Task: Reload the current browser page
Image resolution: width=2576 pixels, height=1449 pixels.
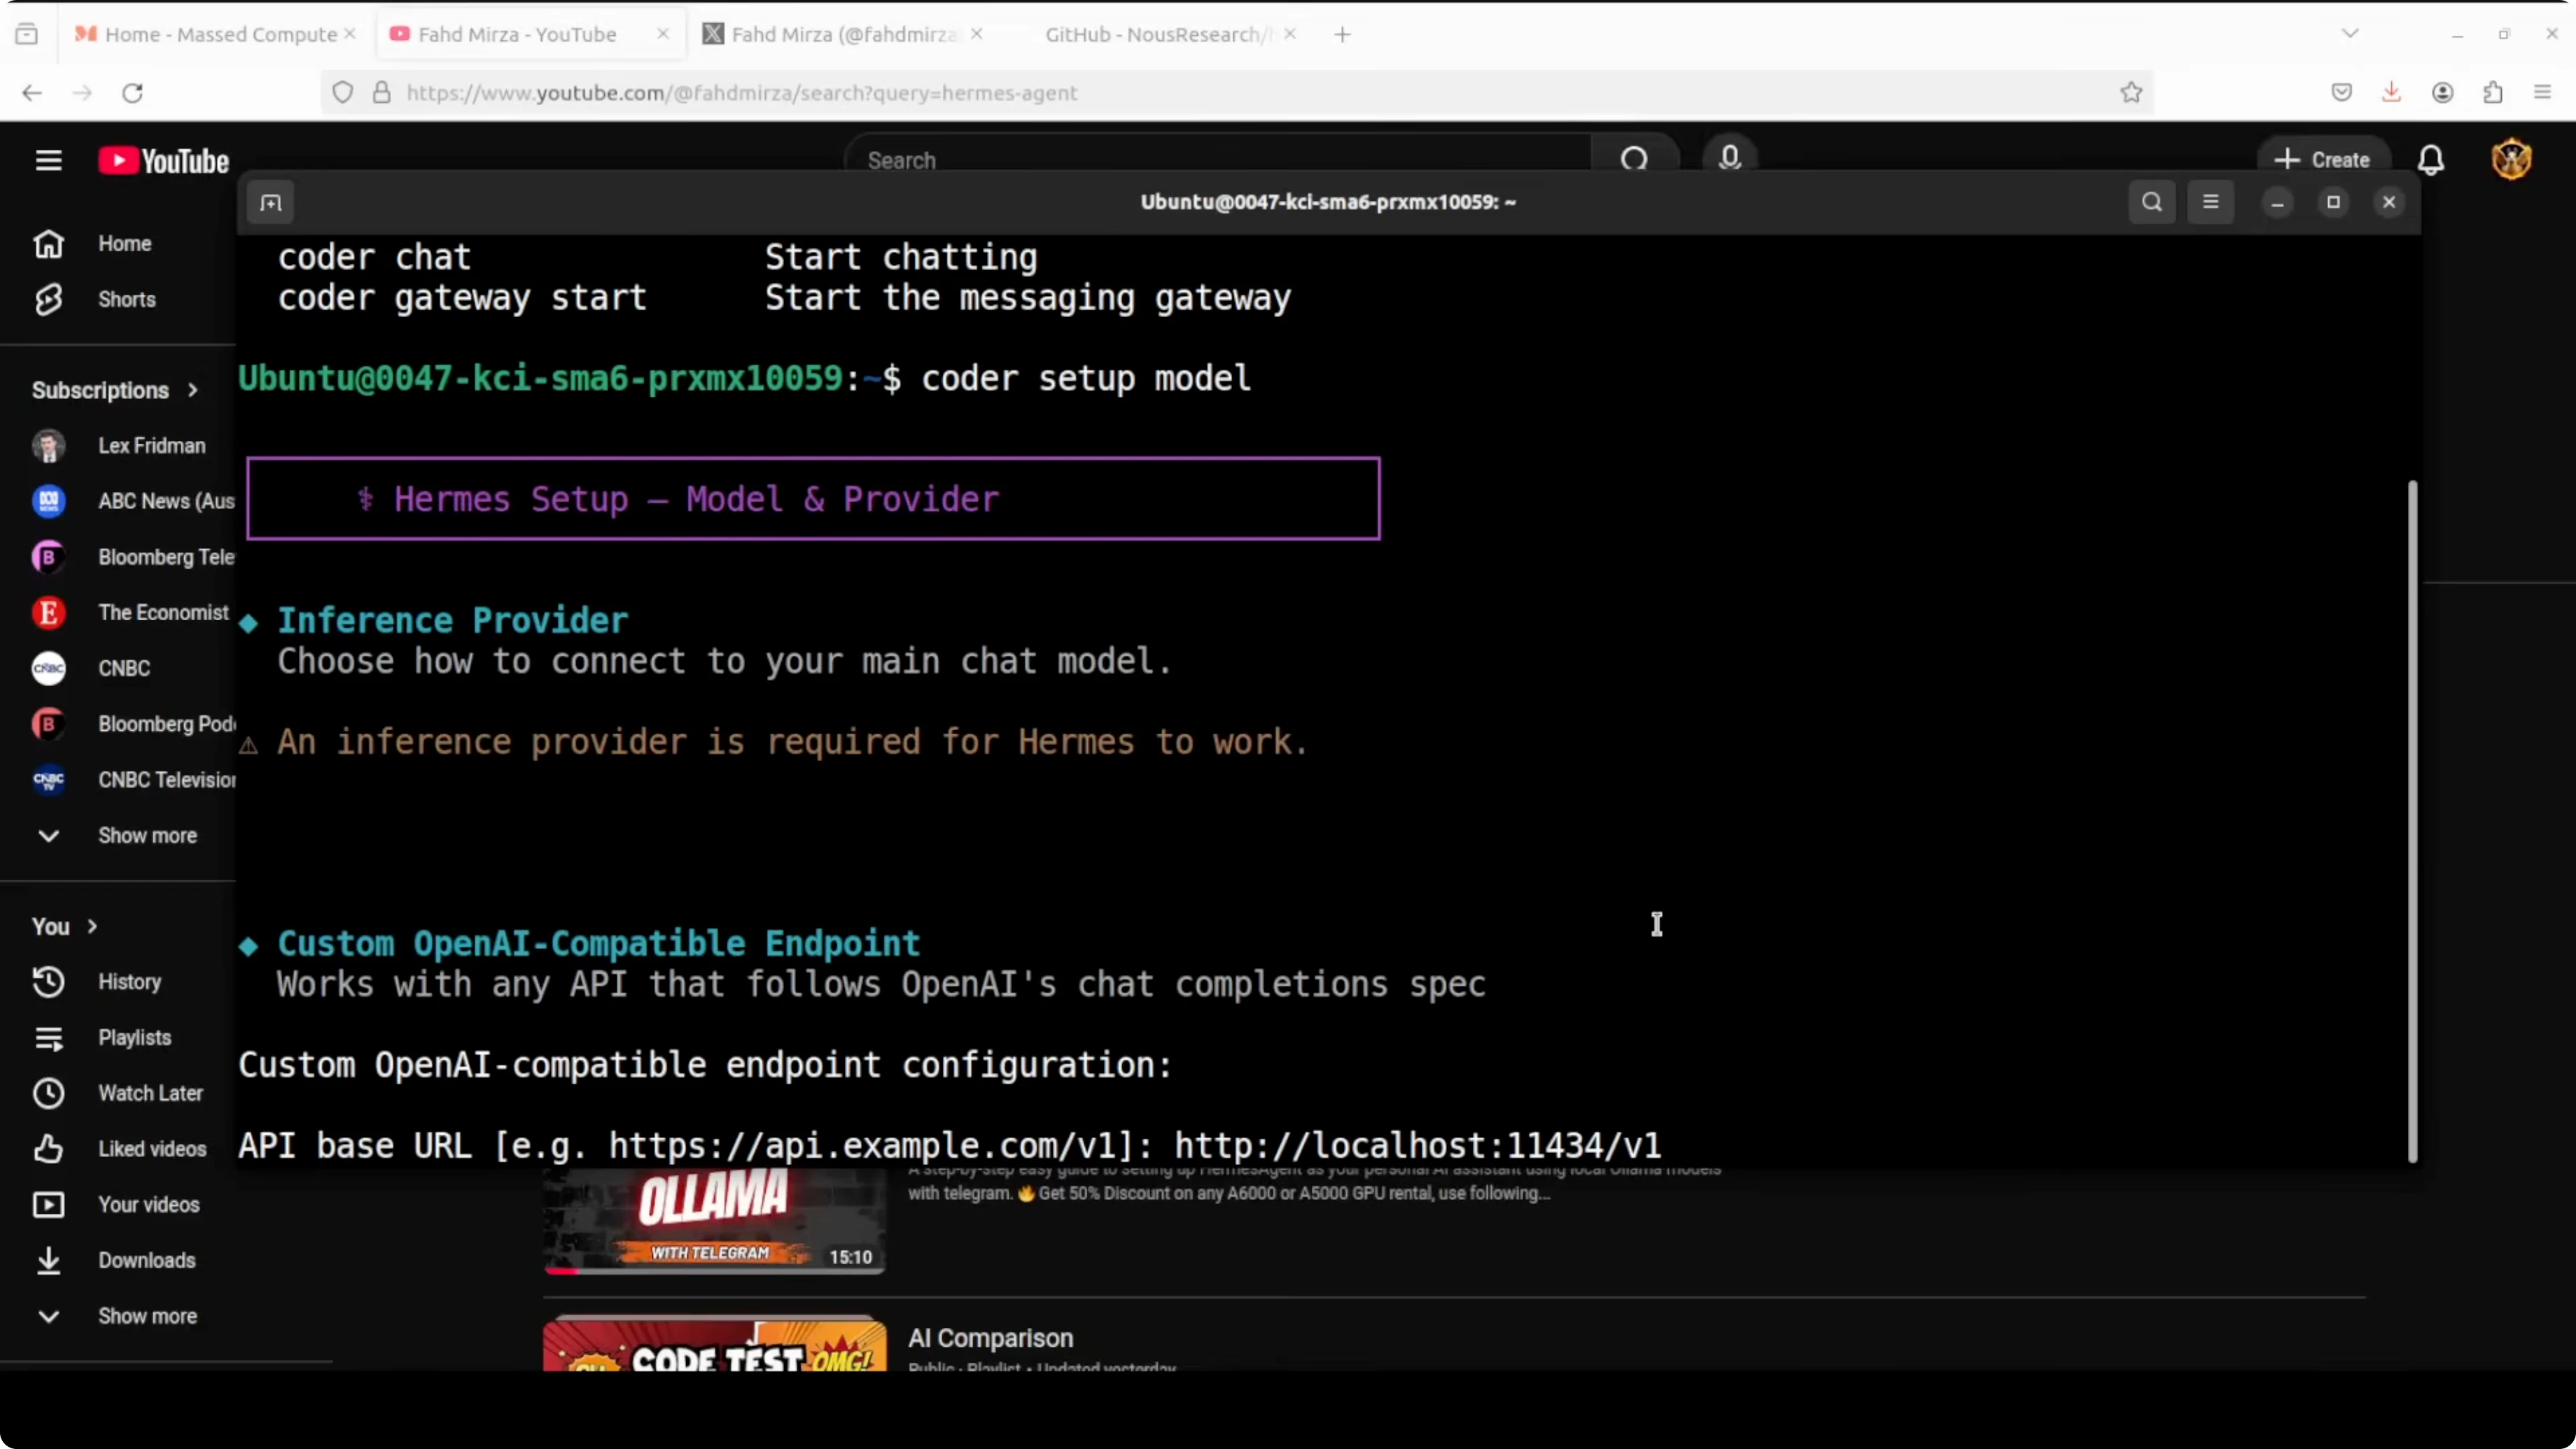Action: pos(132,92)
